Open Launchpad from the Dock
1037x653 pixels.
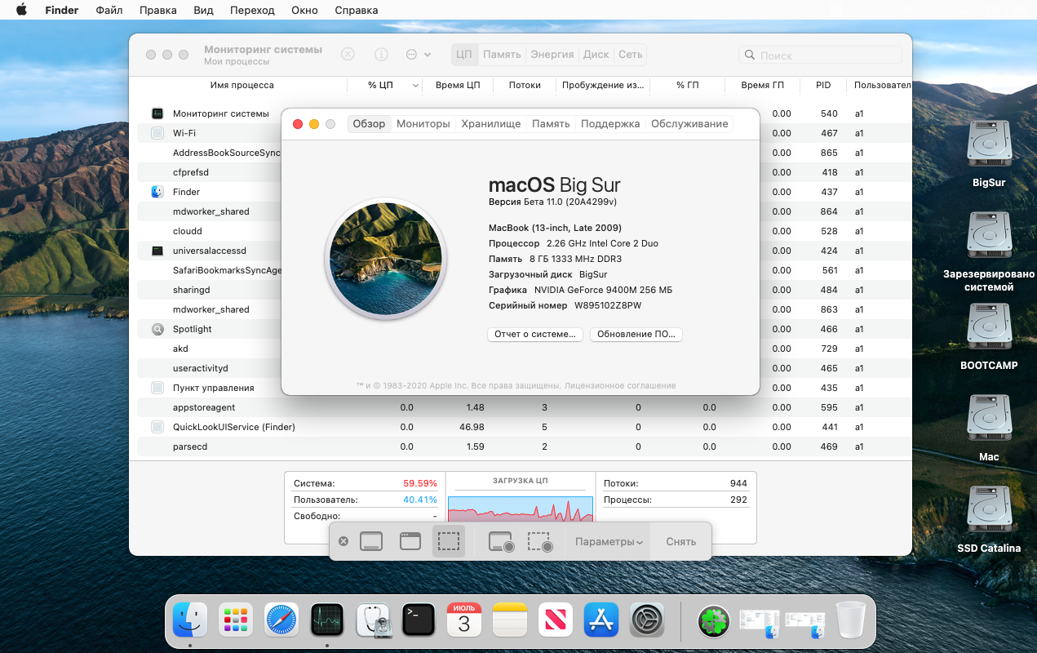click(236, 621)
